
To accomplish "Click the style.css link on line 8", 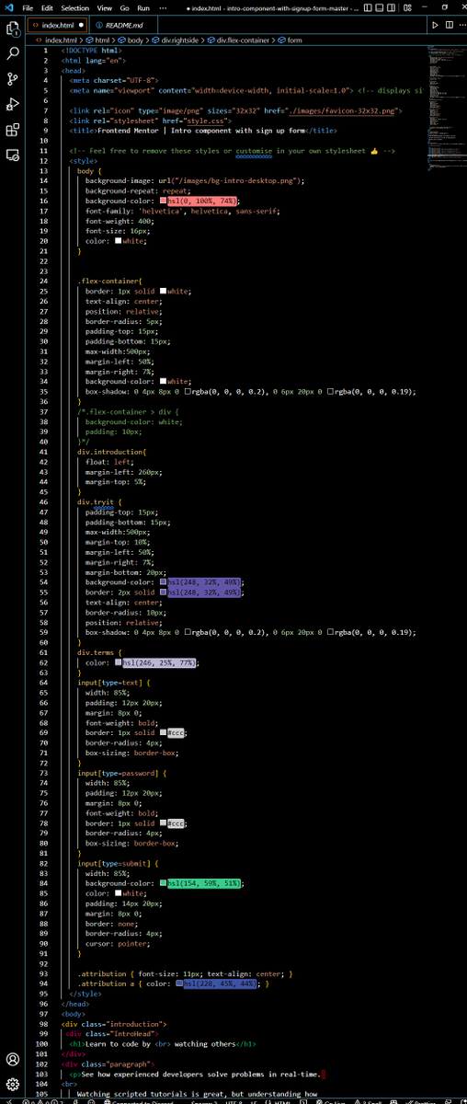I will click(x=206, y=121).
